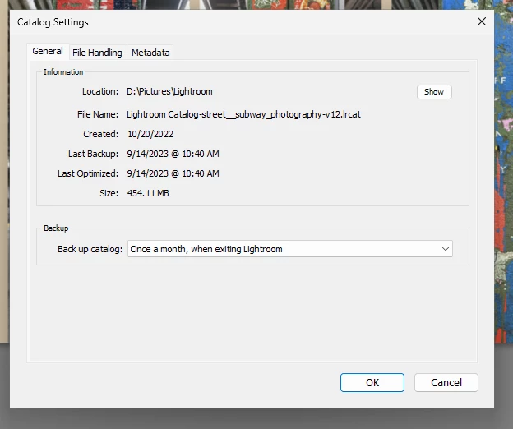Click the D:\Pictures\Lightroom location path

[x=169, y=91]
